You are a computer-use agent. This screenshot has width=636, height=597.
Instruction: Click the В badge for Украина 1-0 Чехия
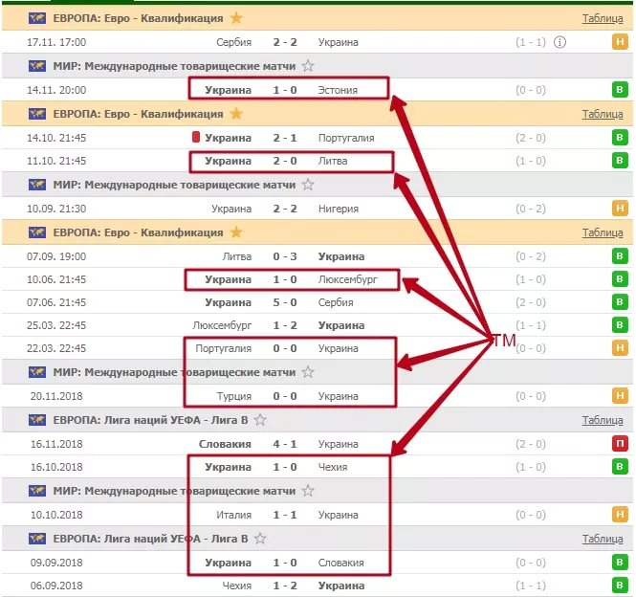(x=620, y=467)
